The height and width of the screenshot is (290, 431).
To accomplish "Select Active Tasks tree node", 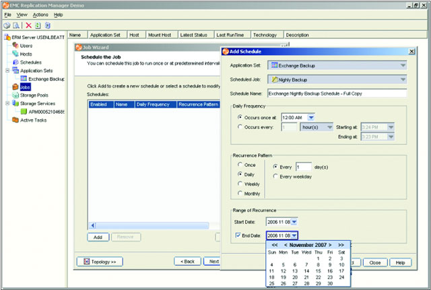I will click(x=33, y=120).
